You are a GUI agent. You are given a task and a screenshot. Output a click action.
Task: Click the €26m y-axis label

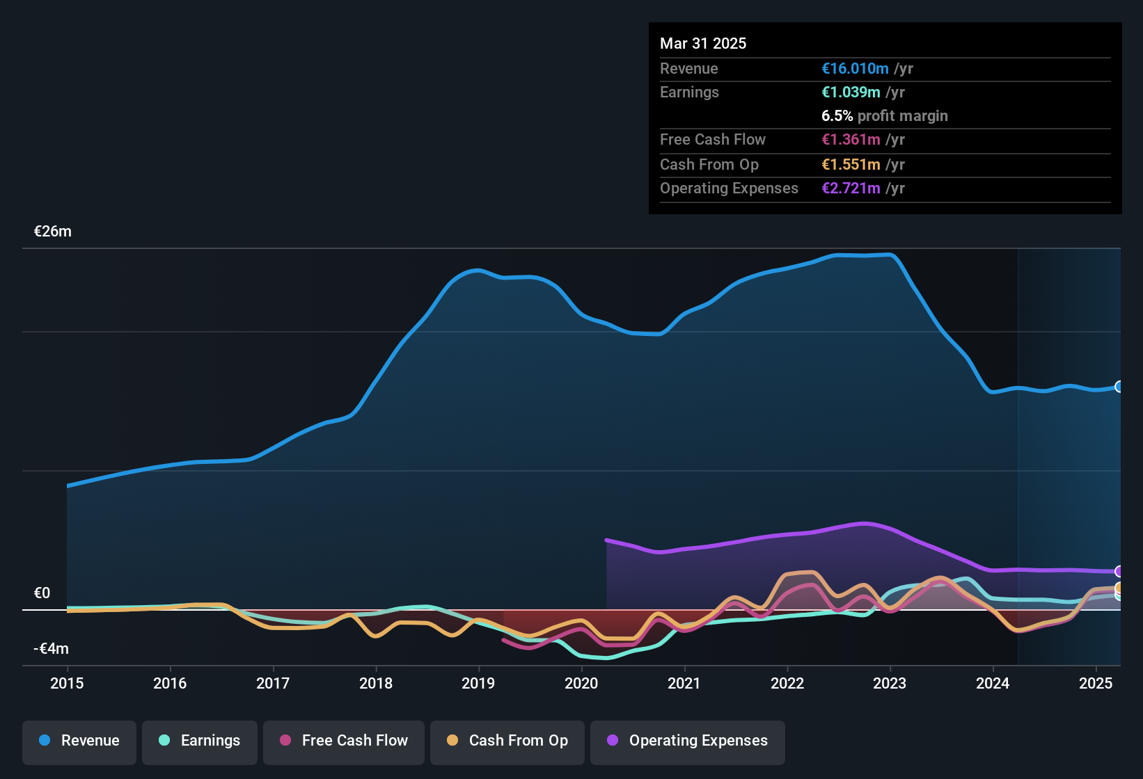(53, 232)
